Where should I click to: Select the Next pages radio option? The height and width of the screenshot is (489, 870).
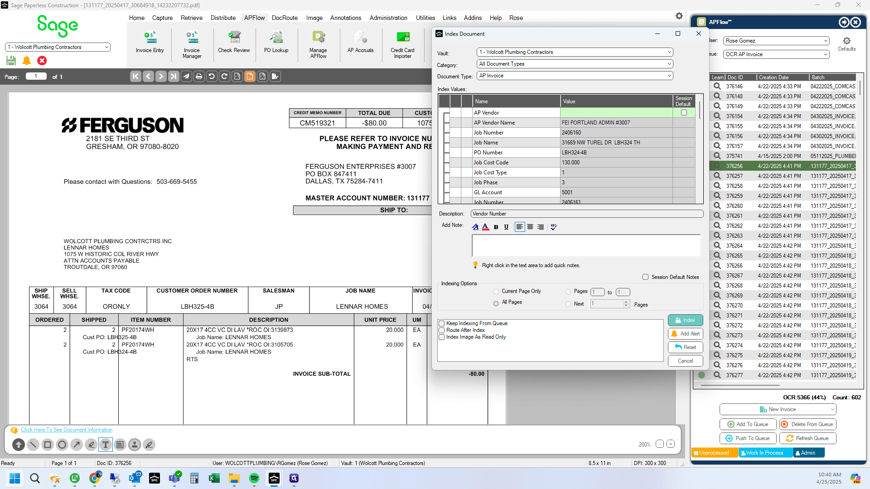[x=568, y=304]
